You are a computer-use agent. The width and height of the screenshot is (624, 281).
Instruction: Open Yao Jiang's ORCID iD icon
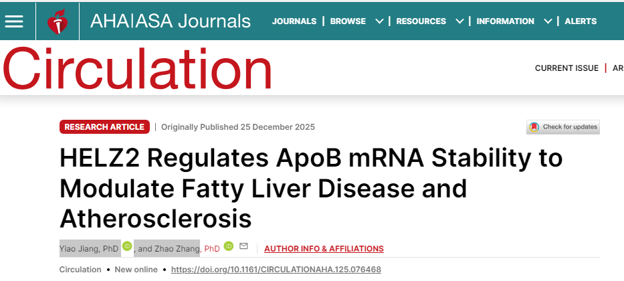126,247
